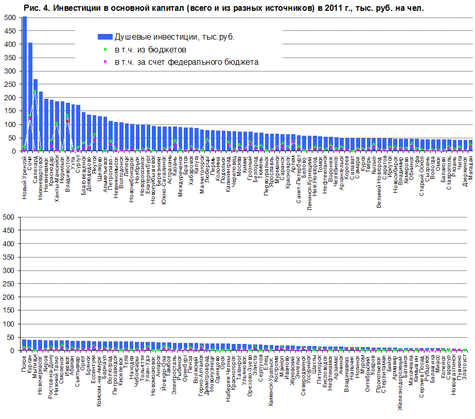This screenshot has height=419, width=475.
Task: Click the green data marker on the Салехард bar
Action: 36,92
